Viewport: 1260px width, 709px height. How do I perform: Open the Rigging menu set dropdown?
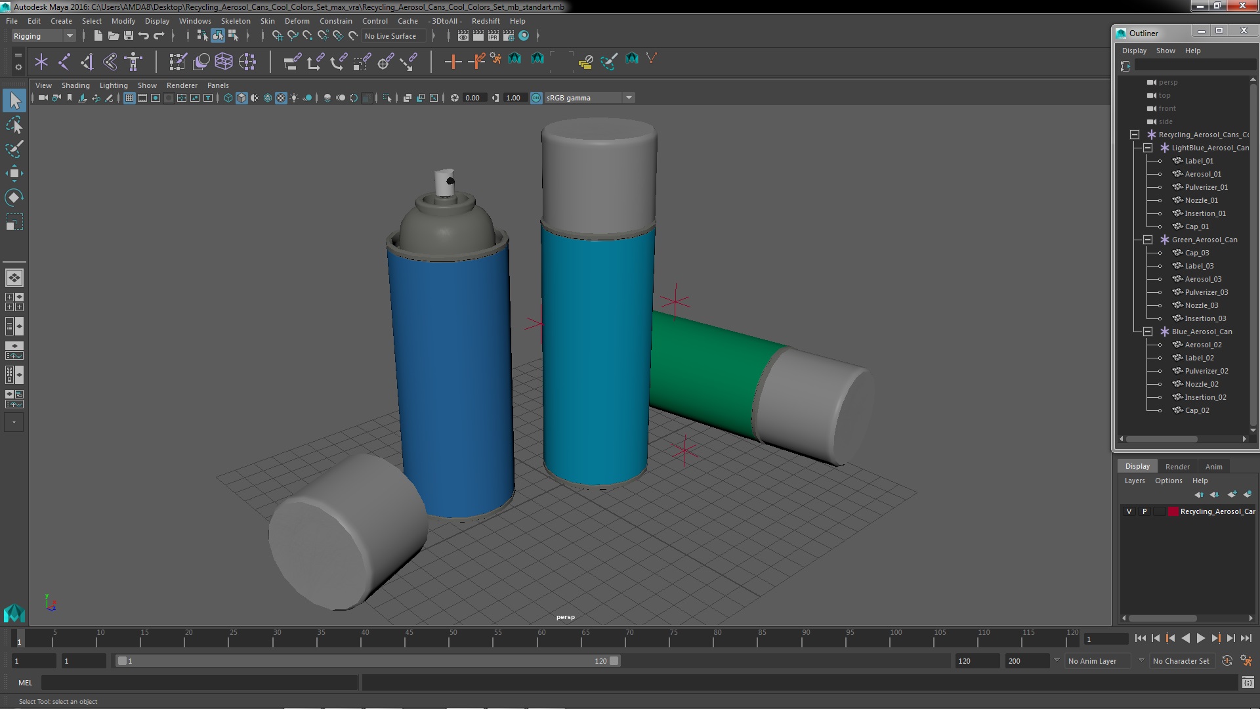(x=43, y=36)
